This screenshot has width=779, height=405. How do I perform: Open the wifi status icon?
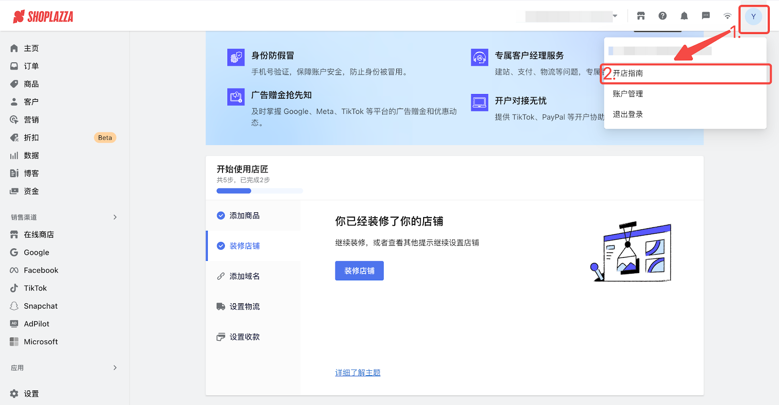tap(727, 16)
